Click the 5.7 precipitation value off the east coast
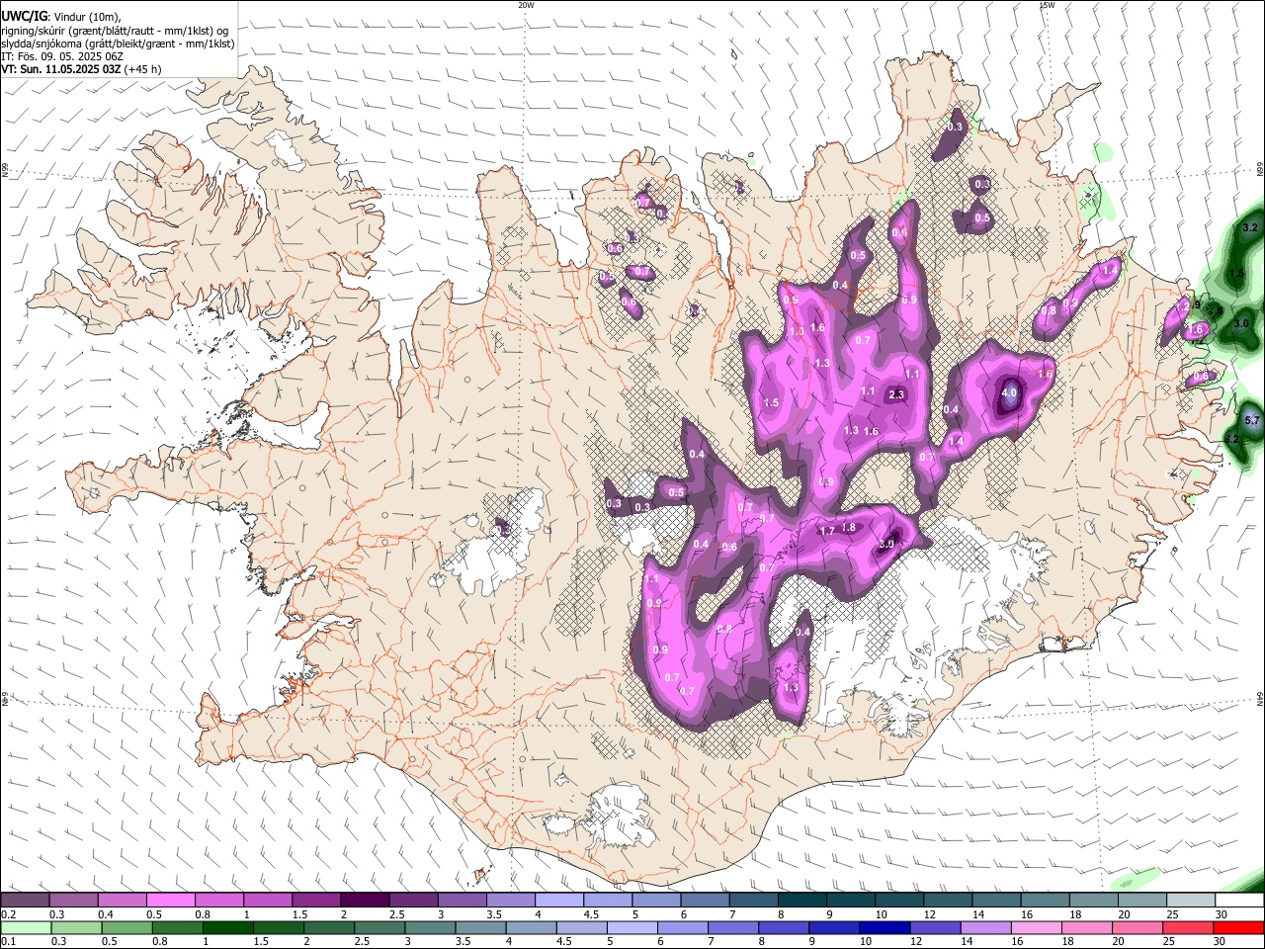The image size is (1265, 949). (x=1252, y=421)
